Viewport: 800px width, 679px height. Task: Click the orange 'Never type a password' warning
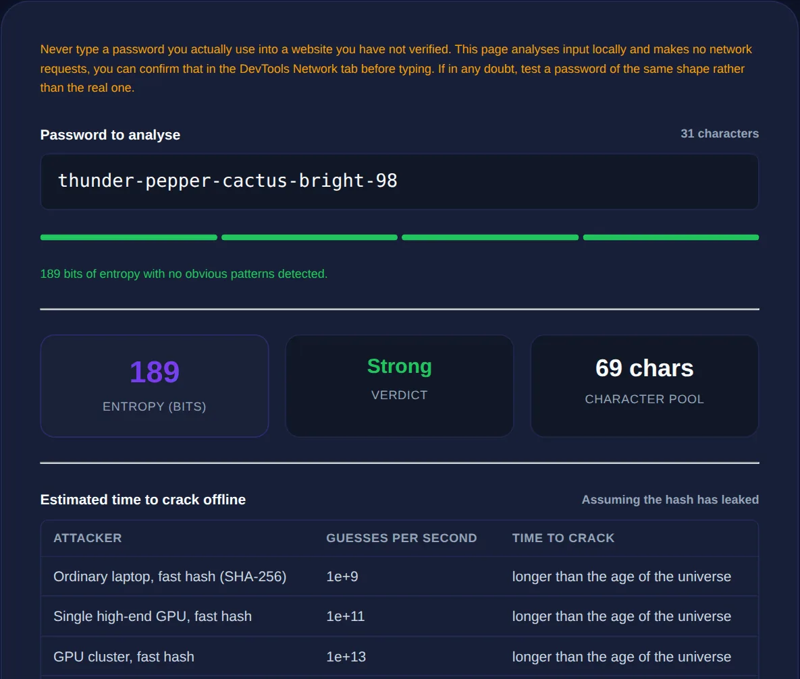(396, 68)
